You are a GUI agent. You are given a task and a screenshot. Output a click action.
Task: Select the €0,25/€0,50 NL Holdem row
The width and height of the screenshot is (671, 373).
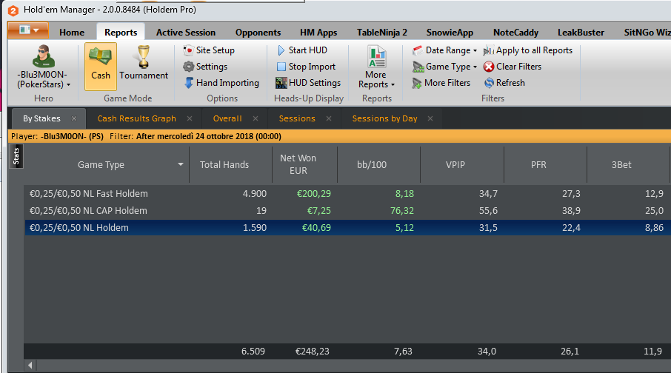coord(347,227)
